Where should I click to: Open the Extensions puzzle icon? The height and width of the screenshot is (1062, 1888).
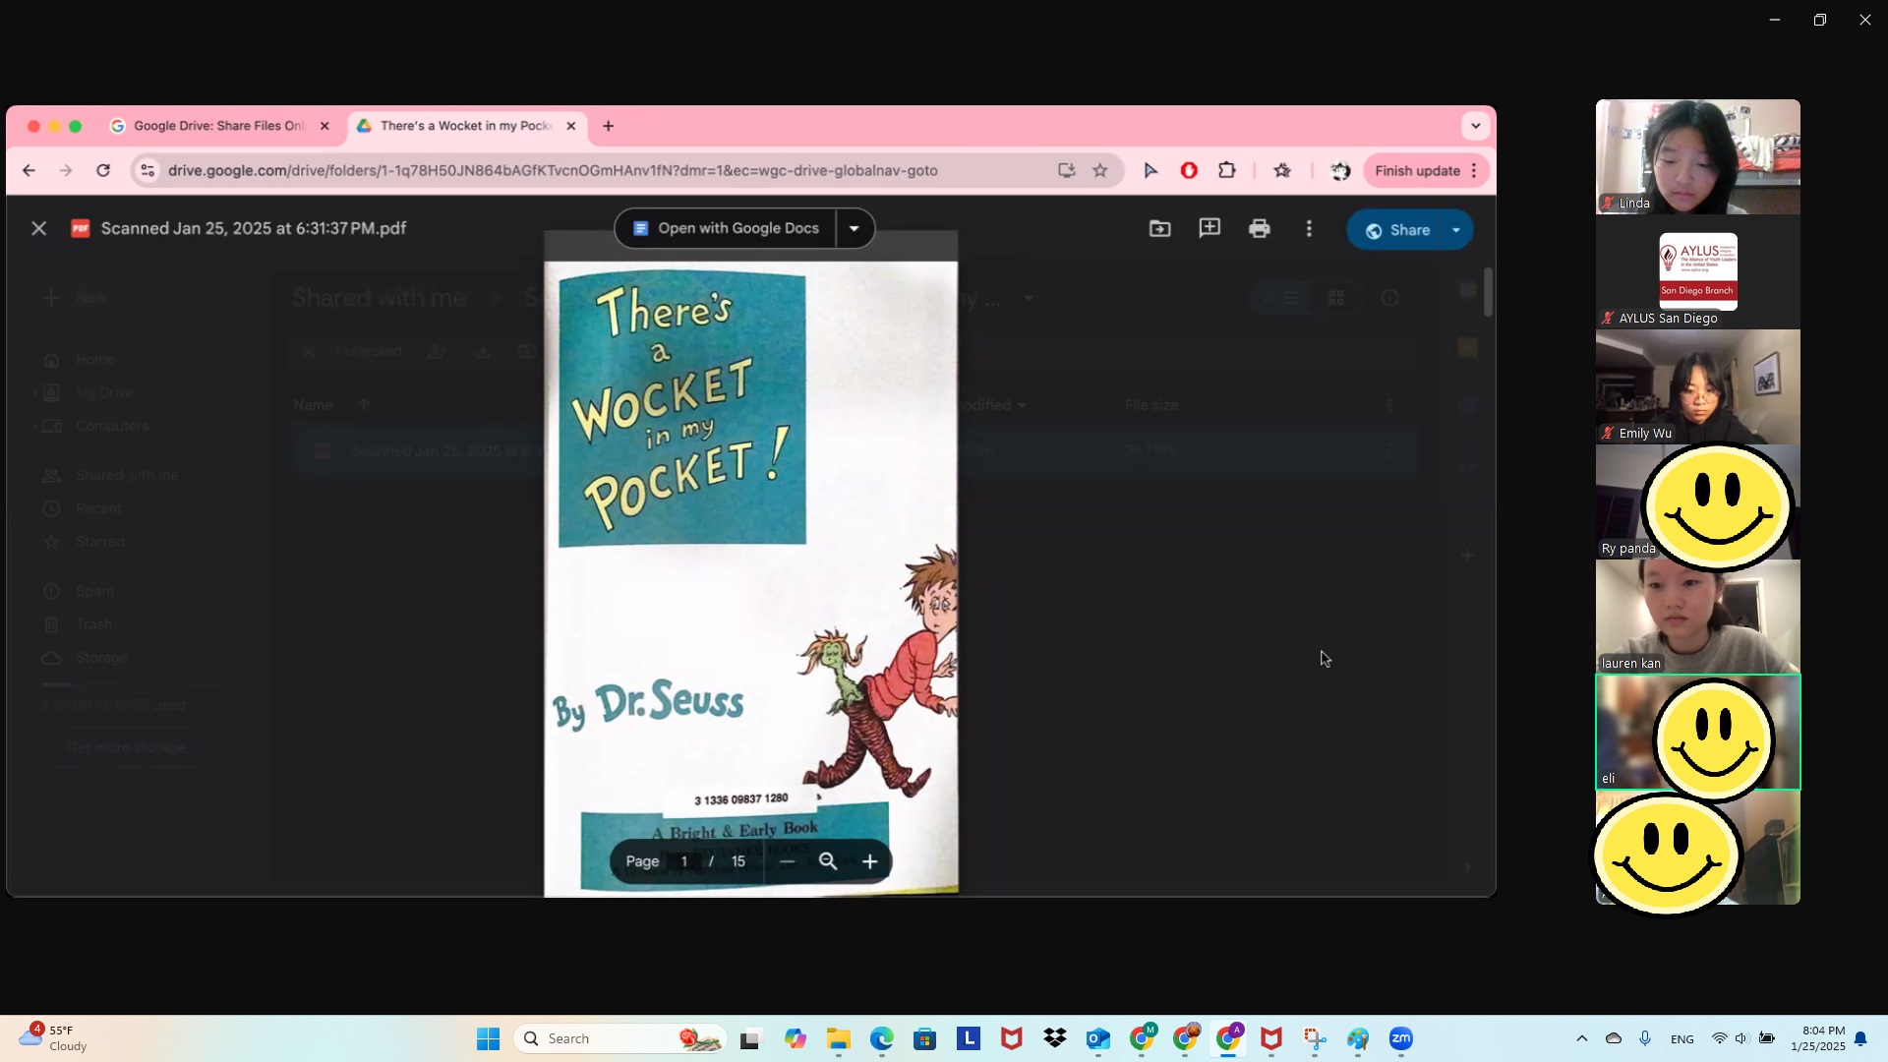(1227, 170)
